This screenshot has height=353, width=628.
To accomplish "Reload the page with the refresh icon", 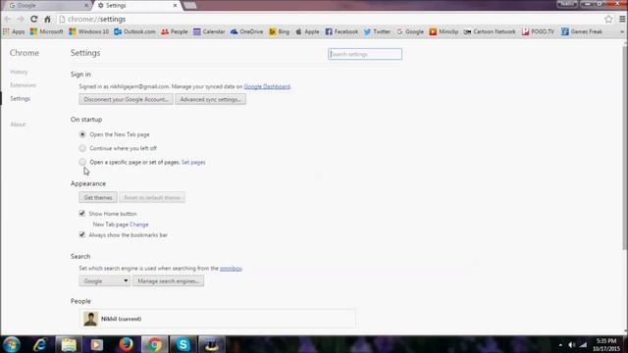I will [34, 19].
